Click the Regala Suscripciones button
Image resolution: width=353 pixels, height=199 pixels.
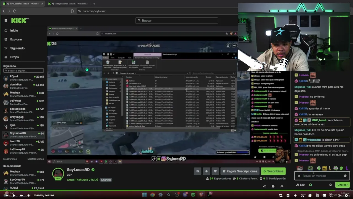pyautogui.click(x=239, y=171)
